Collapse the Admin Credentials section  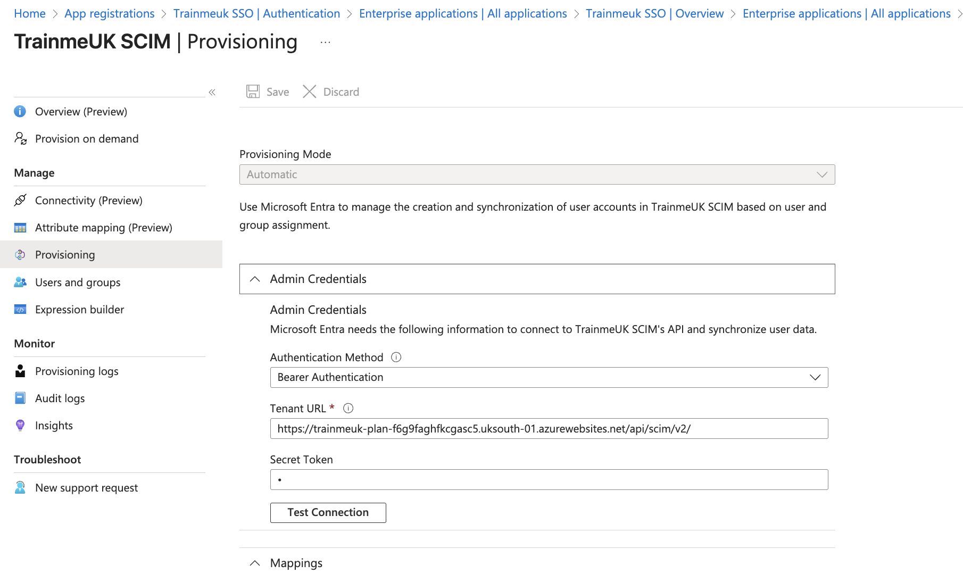[254, 279]
